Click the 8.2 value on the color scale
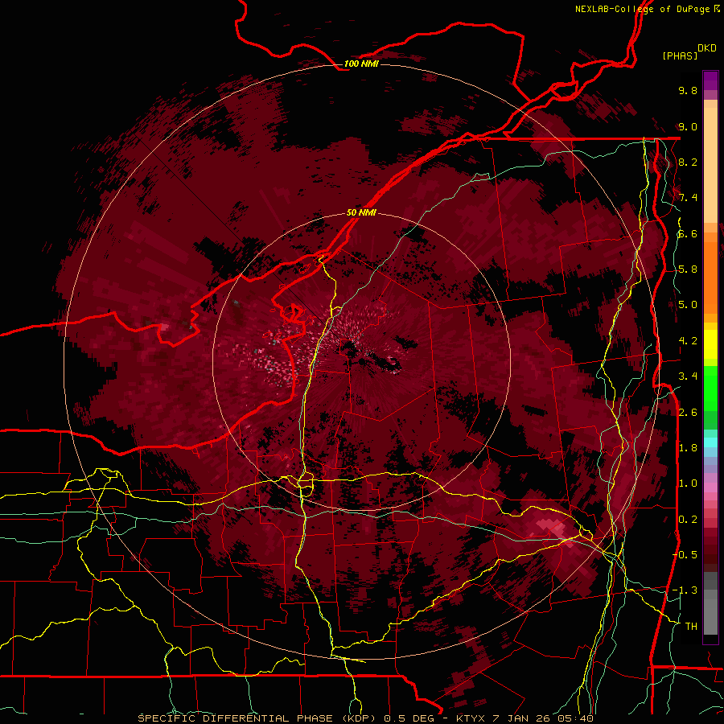Screen dimensions: 724x724 click(688, 162)
